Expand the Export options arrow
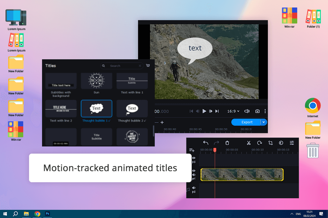Viewport: 328px width, 218px height. (x=263, y=122)
